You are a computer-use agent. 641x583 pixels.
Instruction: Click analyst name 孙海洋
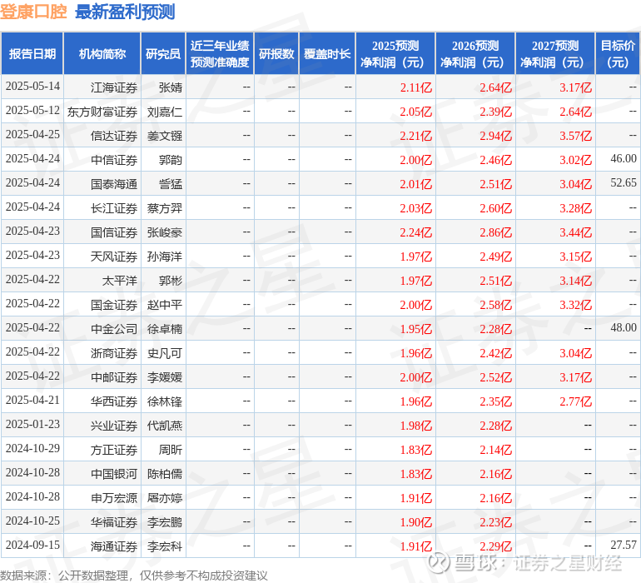[165, 257]
